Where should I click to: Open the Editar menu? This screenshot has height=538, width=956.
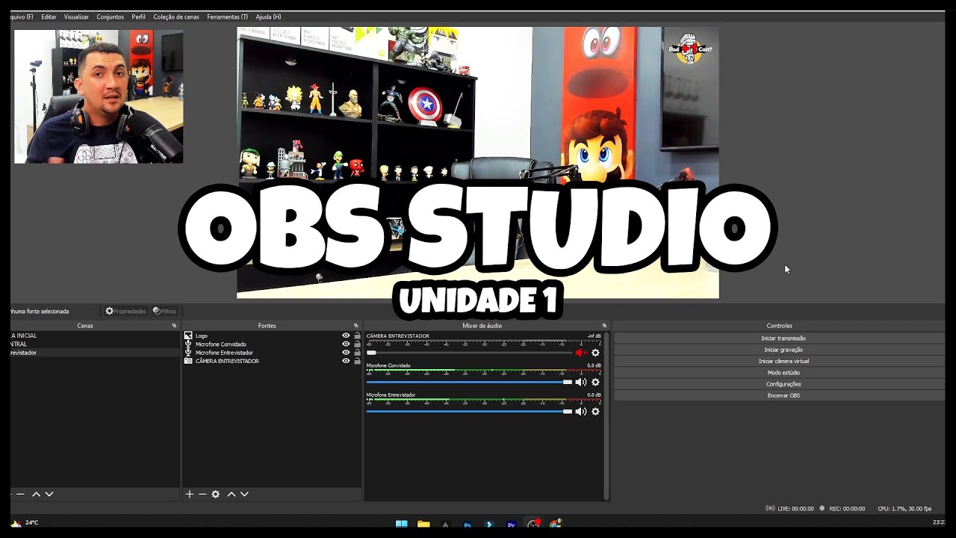[49, 16]
